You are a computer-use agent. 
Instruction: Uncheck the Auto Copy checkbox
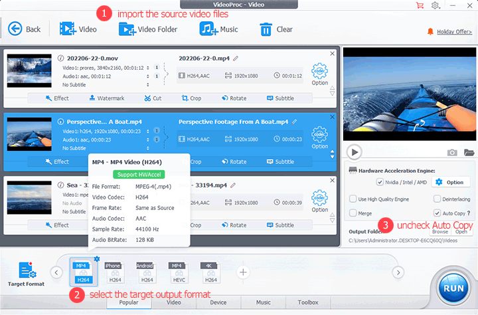click(437, 213)
